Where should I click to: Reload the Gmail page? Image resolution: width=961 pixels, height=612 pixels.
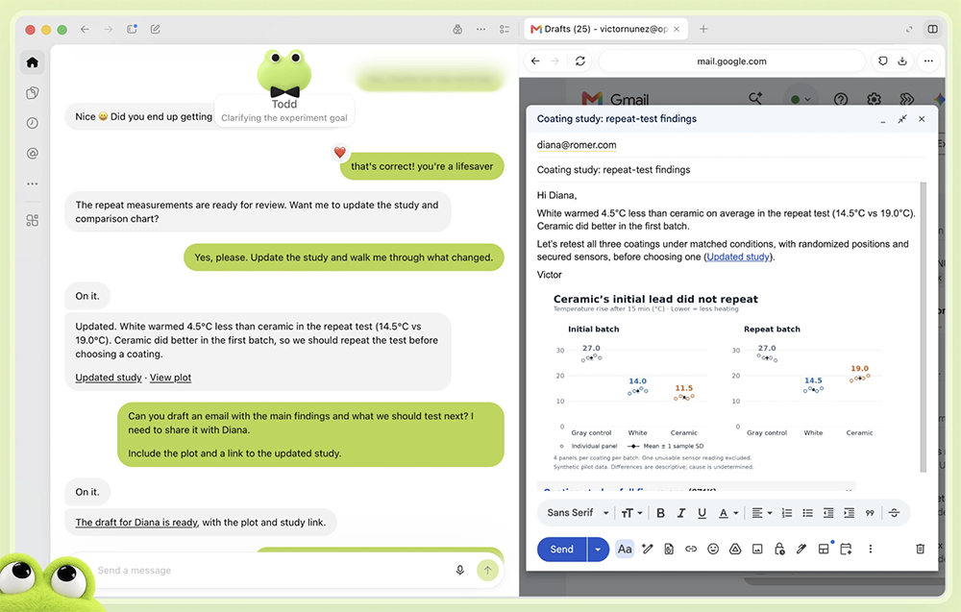click(579, 61)
